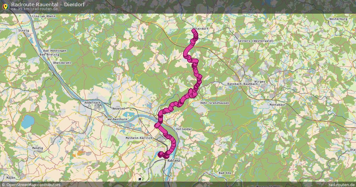This screenshot has width=356, height=187.
Task: Click the Mülheim-Kärlich label
Action: [139, 138]
